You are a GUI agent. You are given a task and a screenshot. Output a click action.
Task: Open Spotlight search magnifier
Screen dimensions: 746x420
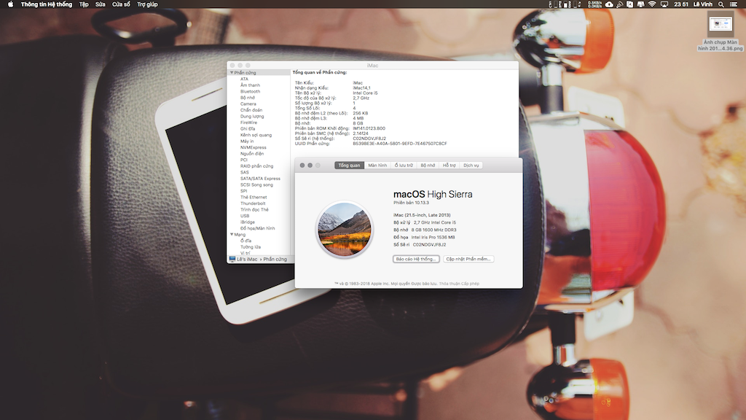coord(721,4)
